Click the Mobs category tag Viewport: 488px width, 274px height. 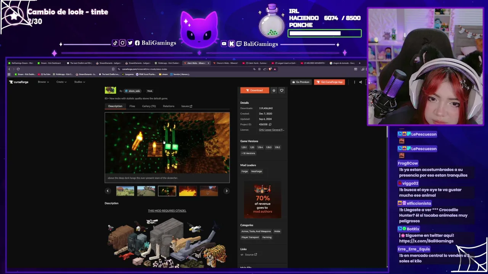[x=277, y=231]
